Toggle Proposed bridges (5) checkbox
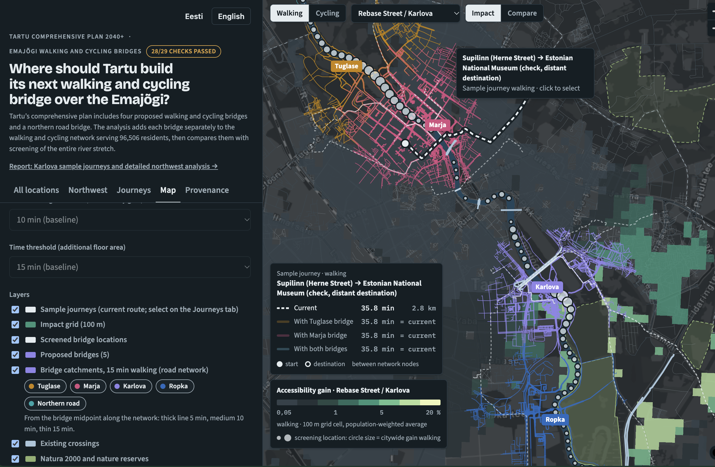Image resolution: width=715 pixels, height=467 pixels. (15, 355)
